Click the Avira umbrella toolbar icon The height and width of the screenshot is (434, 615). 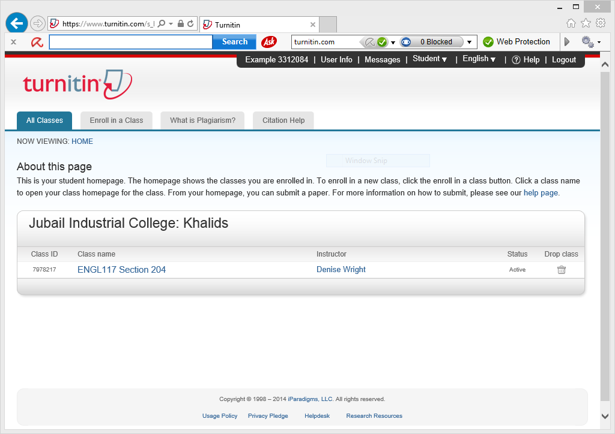tap(37, 42)
